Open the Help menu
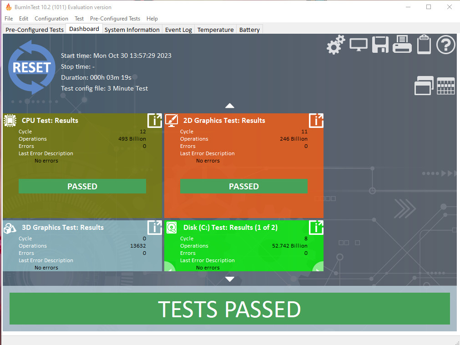Screen dimensions: 460x345 (152, 19)
